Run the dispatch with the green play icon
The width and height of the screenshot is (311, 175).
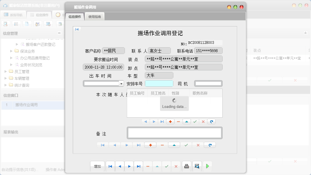coord(207,166)
